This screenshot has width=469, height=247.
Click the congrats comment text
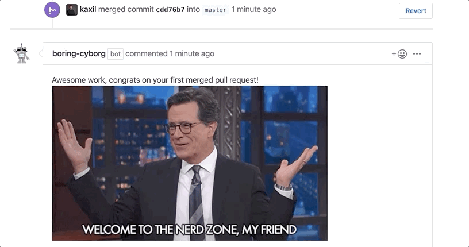[155, 80]
